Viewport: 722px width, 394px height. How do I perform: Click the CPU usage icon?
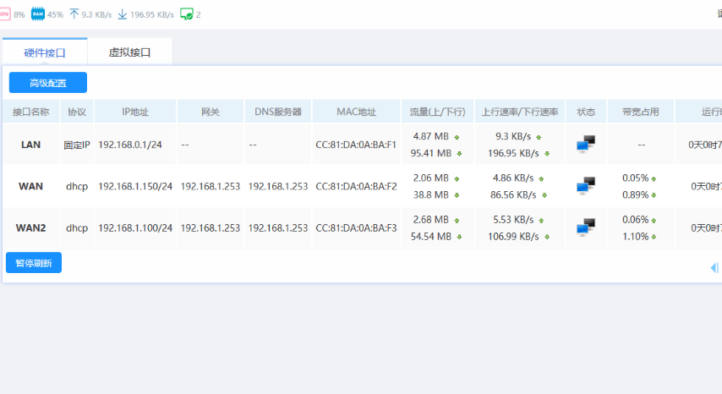pos(4,14)
